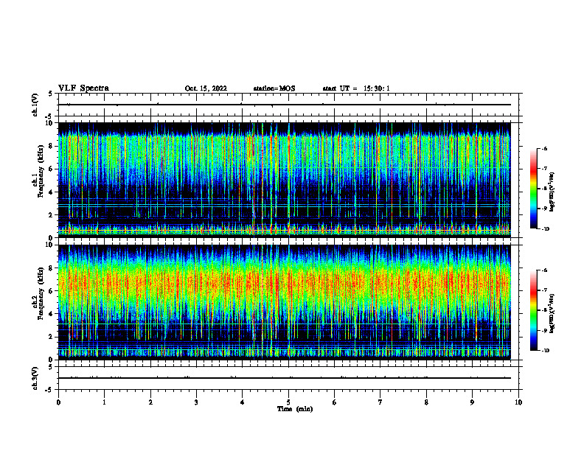Click the ch.1 voltage waveform trace
Image resolution: width=584 pixels, height=451 pixels.
click(x=284, y=105)
